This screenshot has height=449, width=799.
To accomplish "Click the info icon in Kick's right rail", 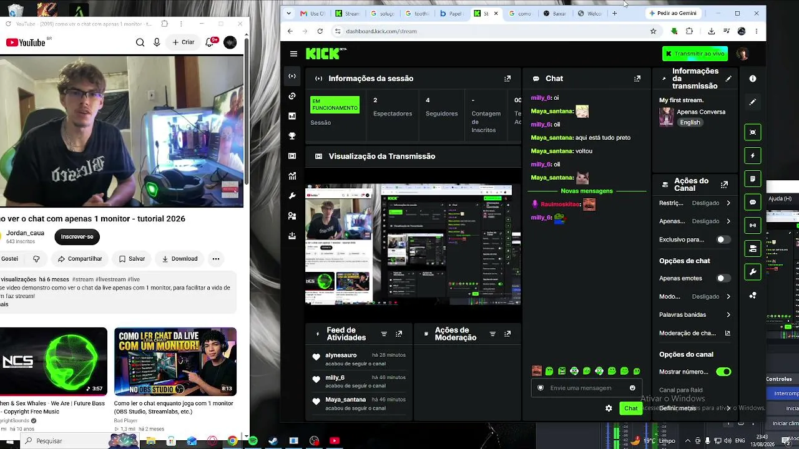I will [753, 79].
